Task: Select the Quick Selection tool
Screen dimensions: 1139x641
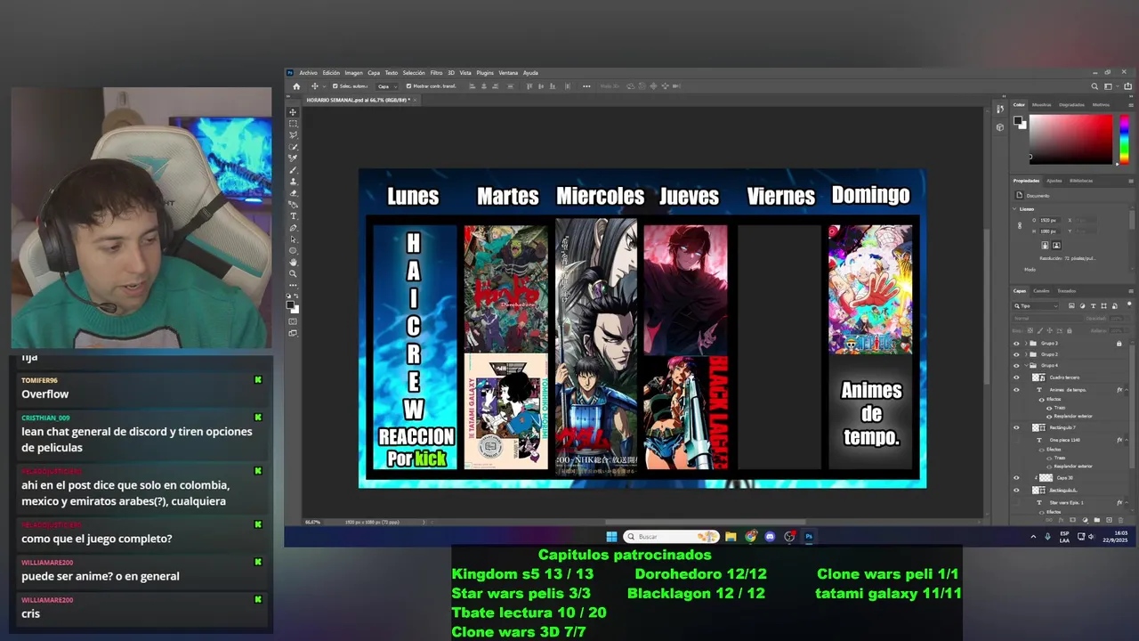Action: (x=291, y=146)
